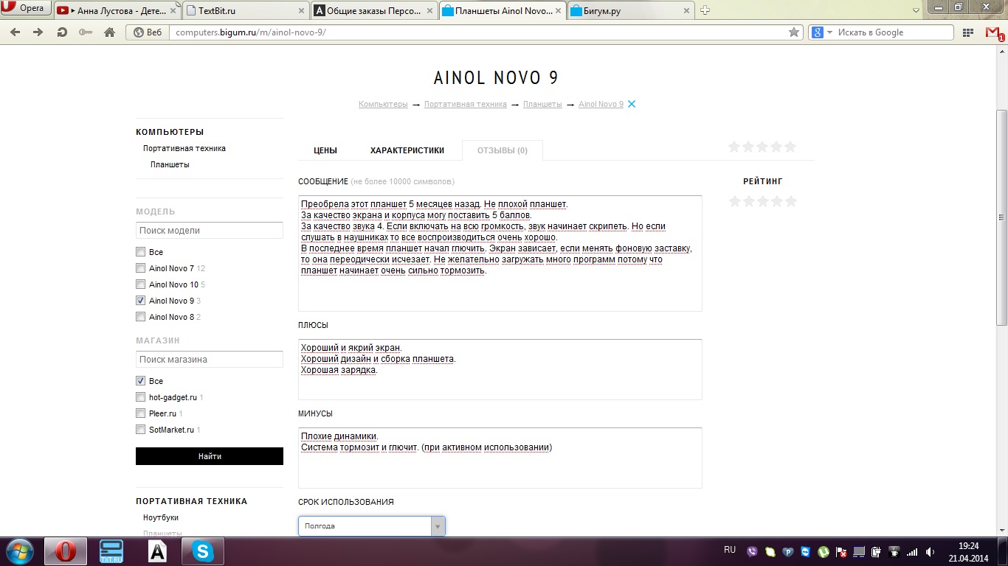Go to the browser home page
The height and width of the screenshot is (566, 1008).
coord(109,32)
